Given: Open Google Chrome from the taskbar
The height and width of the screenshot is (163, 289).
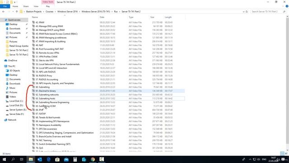Looking at the screenshot, I should (x=93, y=159).
